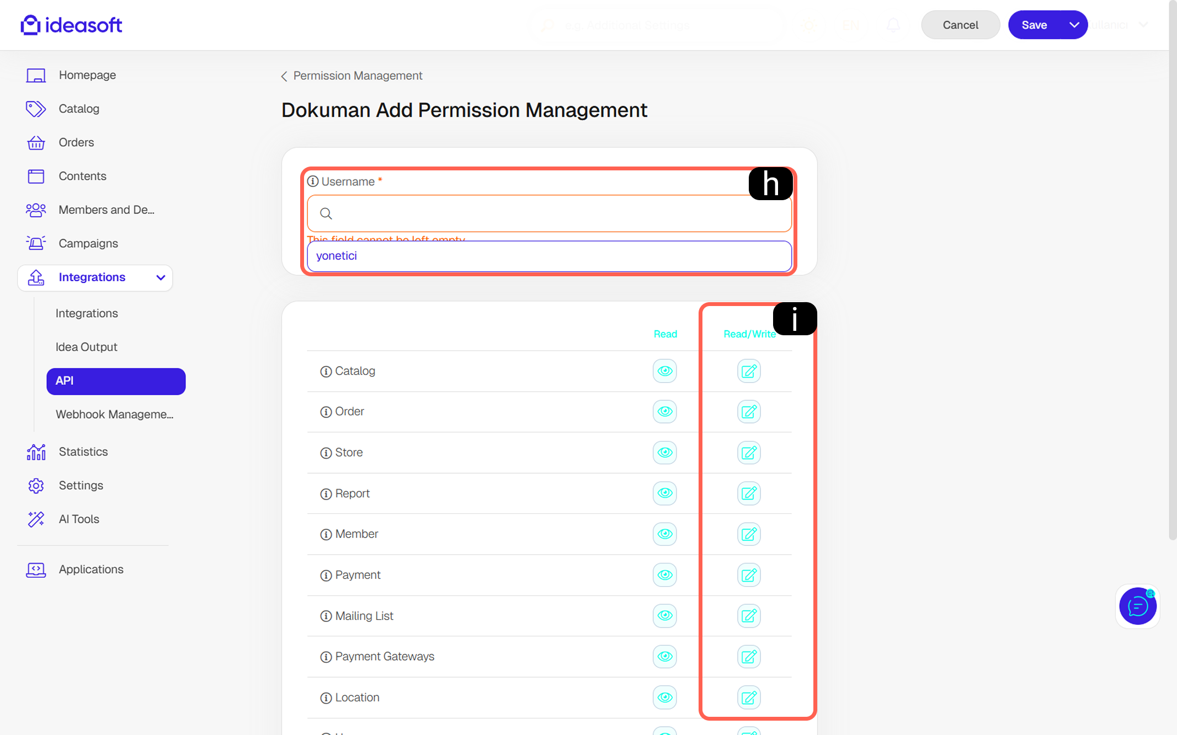The width and height of the screenshot is (1177, 735).
Task: Click the Members people icon
Action: (x=36, y=210)
